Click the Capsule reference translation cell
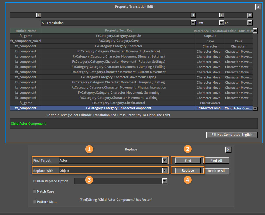Viewport: 265px width, 215px height. point(210,36)
